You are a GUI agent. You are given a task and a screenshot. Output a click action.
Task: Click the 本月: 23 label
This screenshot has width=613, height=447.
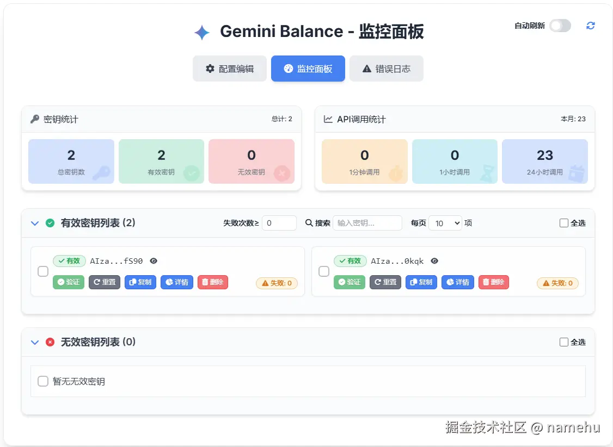pos(573,119)
